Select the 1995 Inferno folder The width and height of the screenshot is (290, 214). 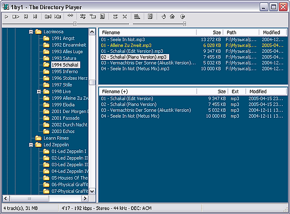pyautogui.click(x=64, y=71)
